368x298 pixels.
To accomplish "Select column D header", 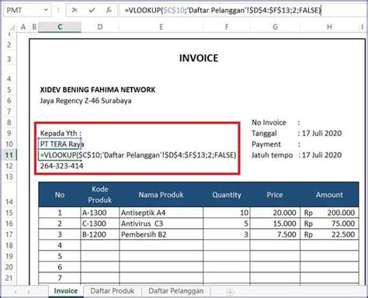I will (x=100, y=27).
